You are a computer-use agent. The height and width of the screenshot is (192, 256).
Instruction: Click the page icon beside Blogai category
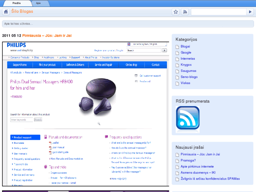[178, 47]
